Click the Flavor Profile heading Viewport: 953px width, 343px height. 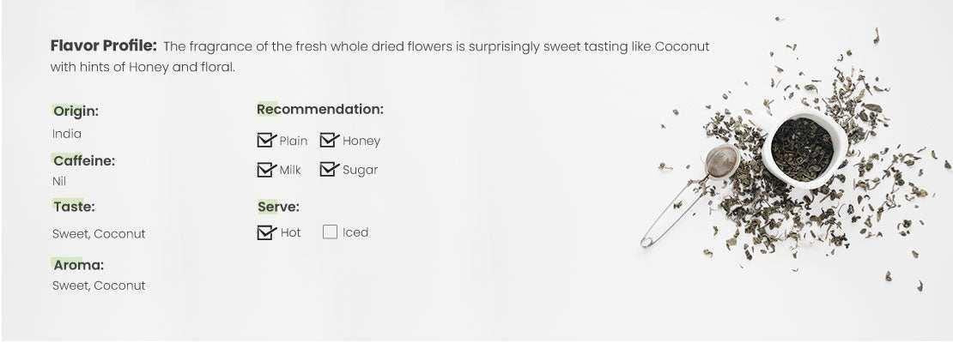tap(103, 45)
